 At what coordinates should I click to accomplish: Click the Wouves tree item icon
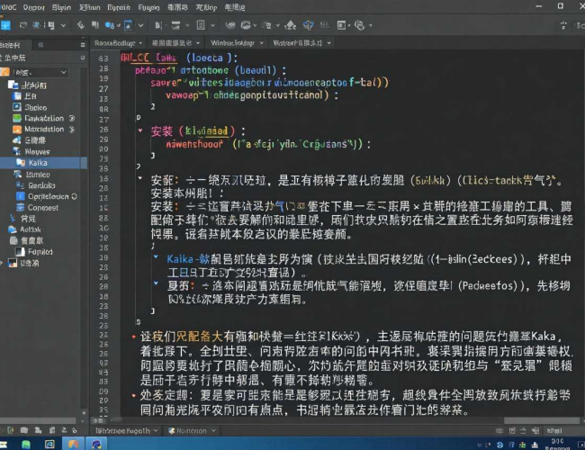click(17, 151)
